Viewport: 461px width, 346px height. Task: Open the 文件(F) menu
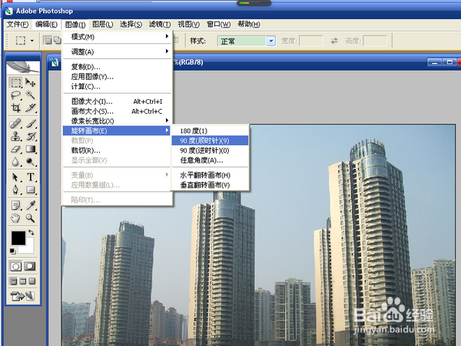pos(18,25)
